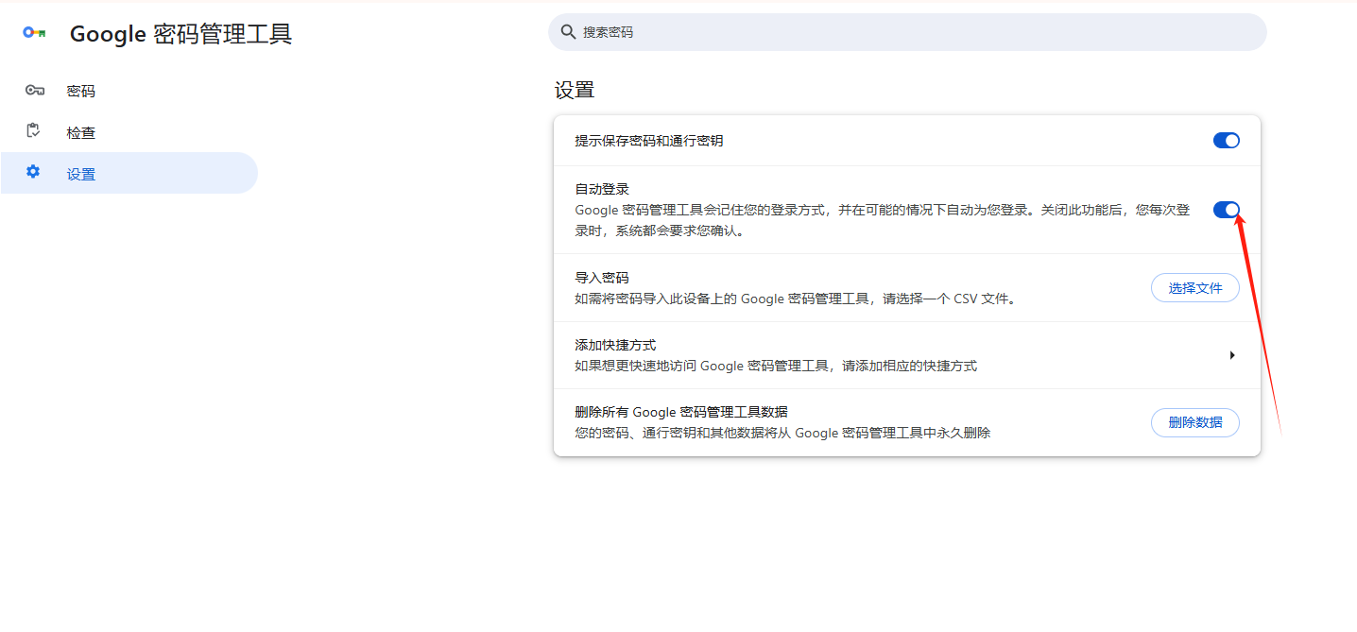Focus the 搜索密码 search field
The image size is (1357, 632).
[x=907, y=32]
